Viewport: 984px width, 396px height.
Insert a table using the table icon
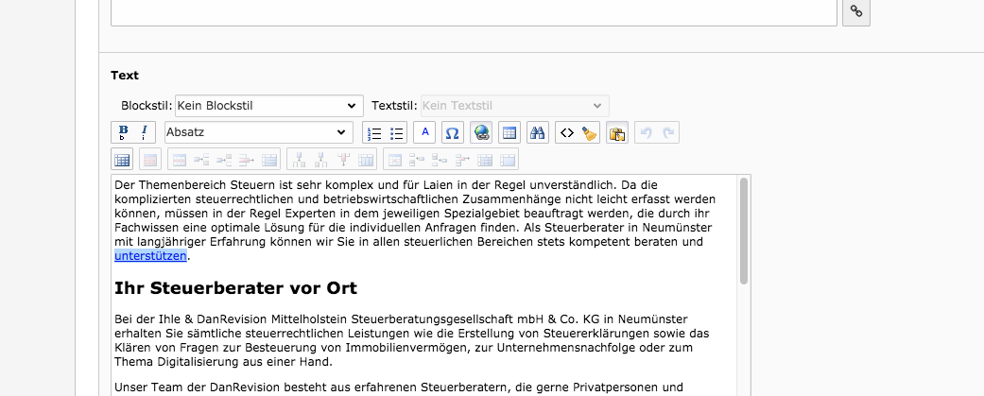(509, 133)
